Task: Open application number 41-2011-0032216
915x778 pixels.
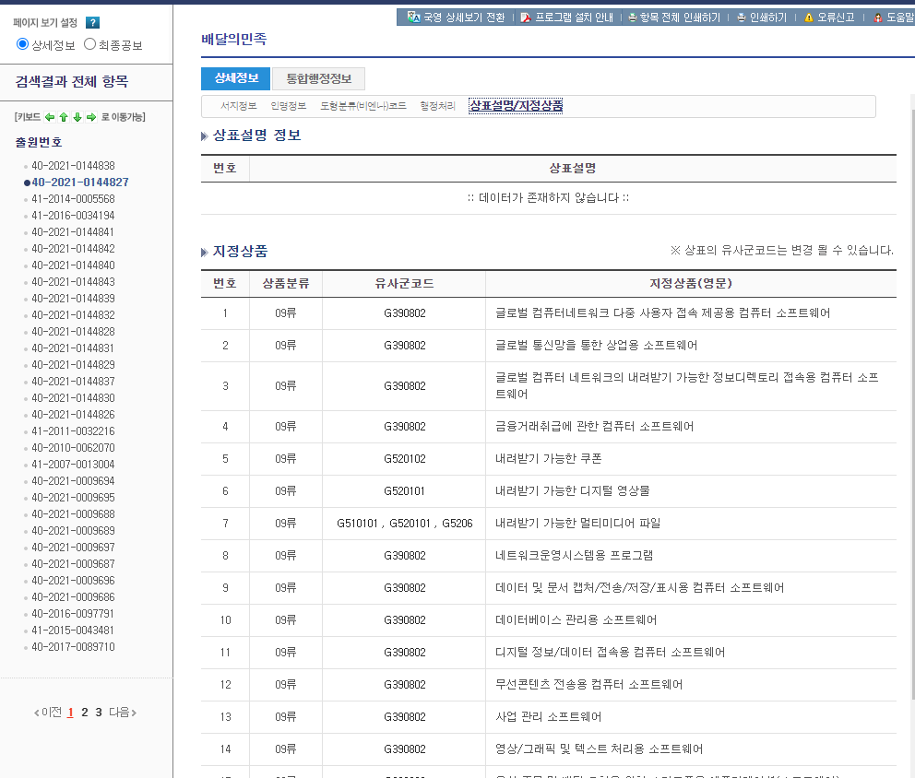Action: (73, 431)
